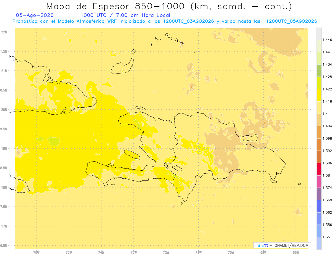Click the time text "1000 UTC / 7:00 am Hora Local"

coord(125,15)
